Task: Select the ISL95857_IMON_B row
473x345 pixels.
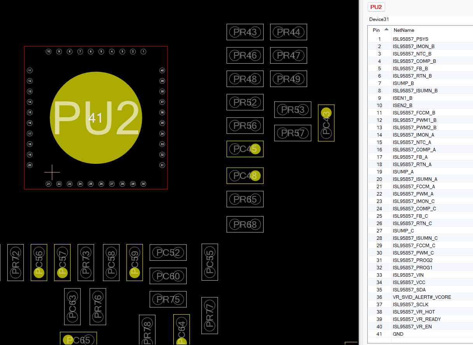Action: pos(421,46)
